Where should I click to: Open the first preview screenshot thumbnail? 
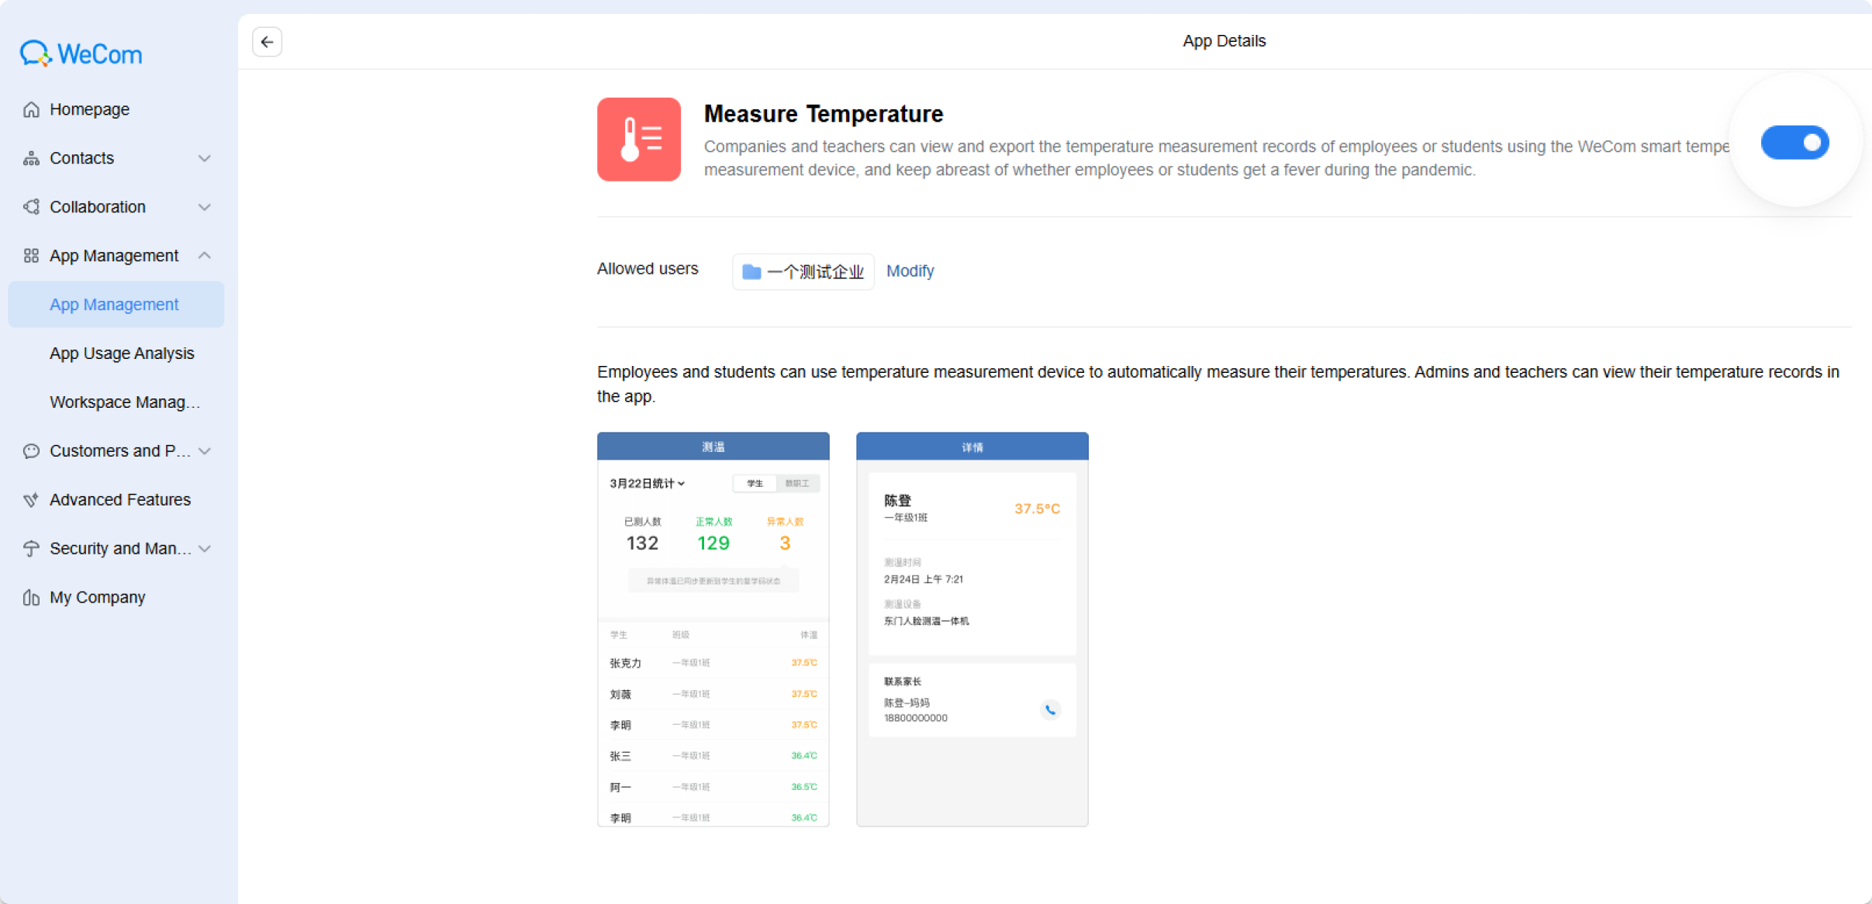pos(713,630)
